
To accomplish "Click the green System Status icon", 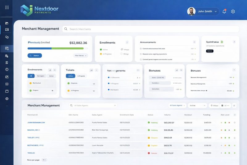I will pos(222,42).
